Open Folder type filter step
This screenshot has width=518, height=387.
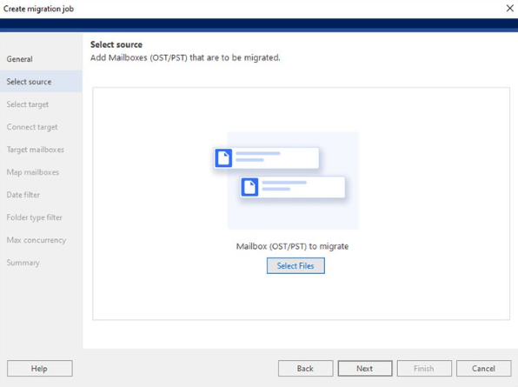pyautogui.click(x=35, y=217)
